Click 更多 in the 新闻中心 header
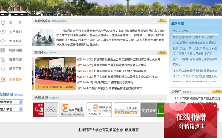The image size is (222, 138). (x=162, y=52)
